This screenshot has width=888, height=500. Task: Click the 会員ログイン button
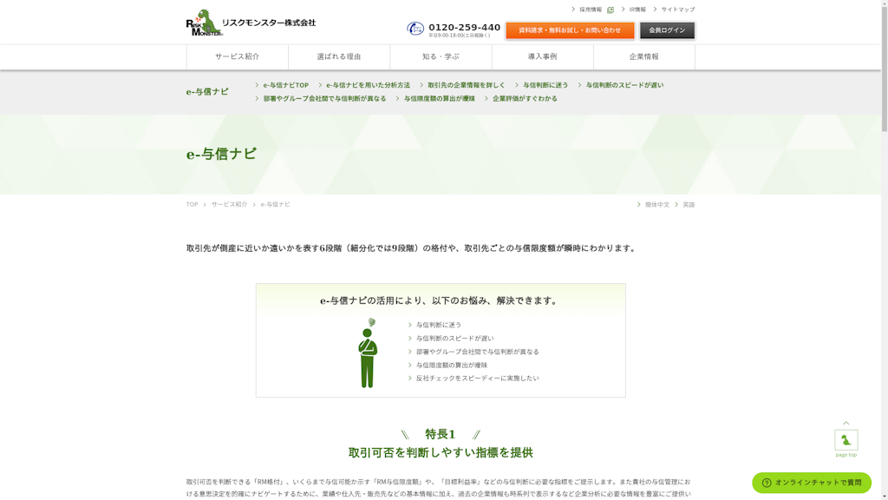(666, 29)
